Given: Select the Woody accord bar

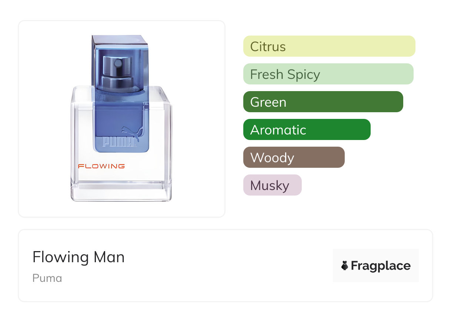Looking at the screenshot, I should click(294, 157).
